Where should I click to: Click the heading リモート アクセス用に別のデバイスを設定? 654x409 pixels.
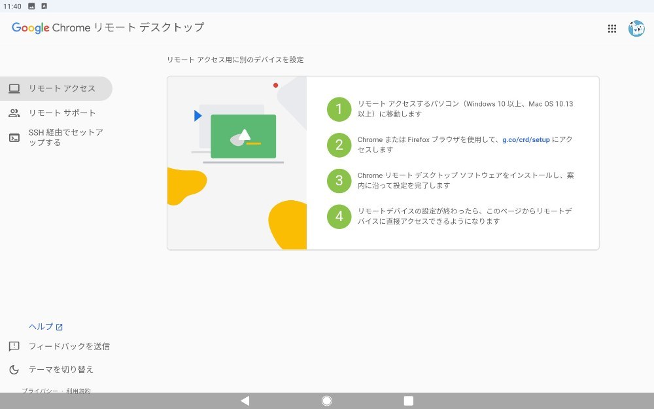[x=235, y=60]
